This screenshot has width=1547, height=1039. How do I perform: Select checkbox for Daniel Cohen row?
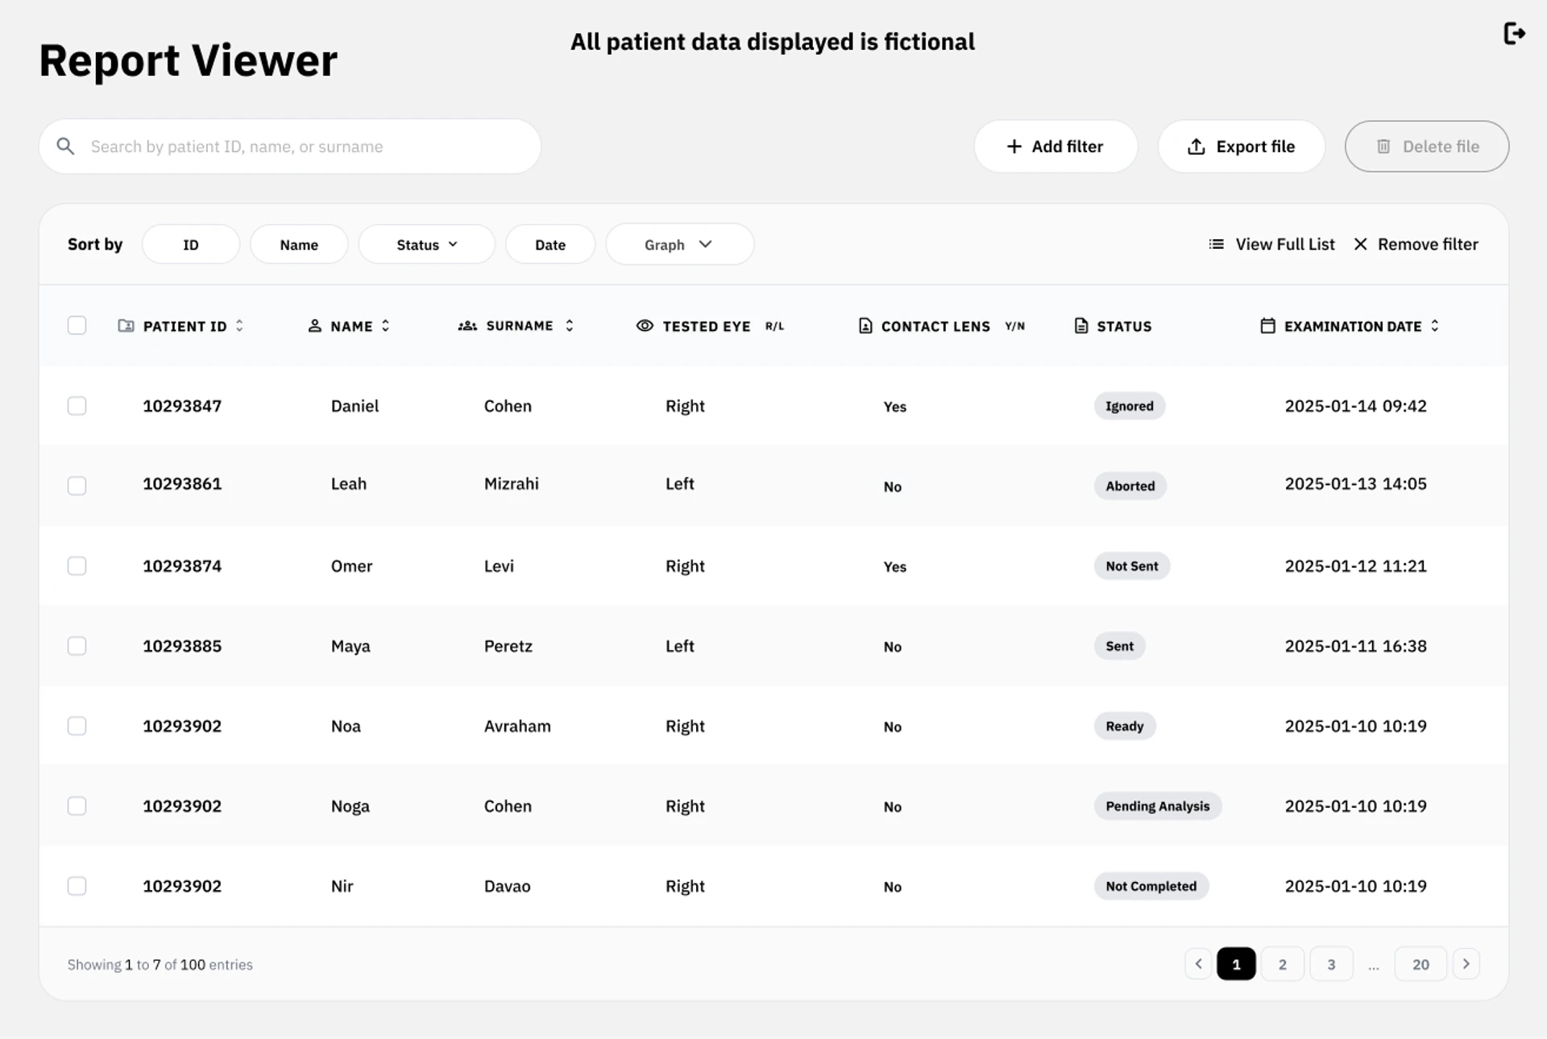click(x=77, y=406)
